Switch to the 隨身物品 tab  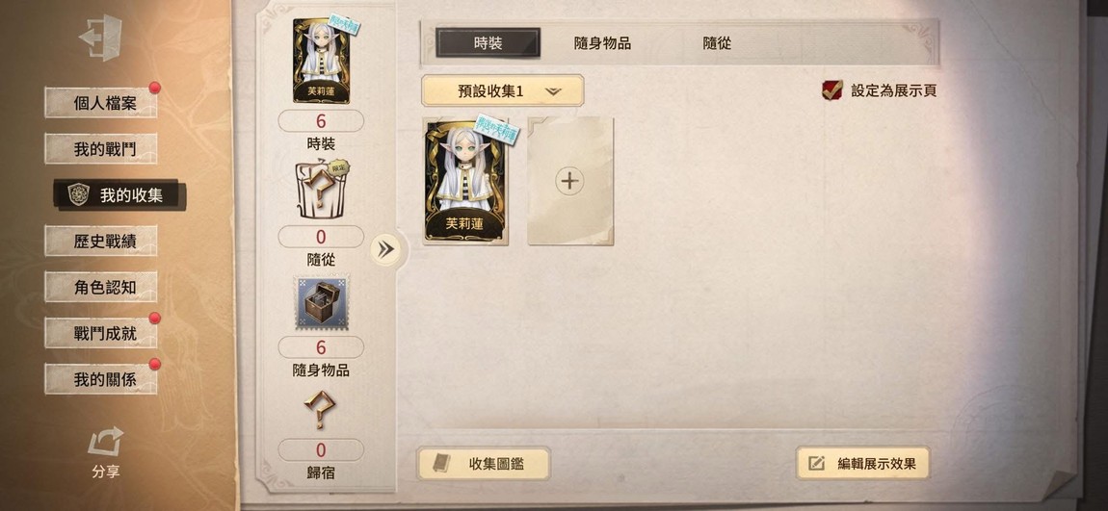(x=602, y=43)
